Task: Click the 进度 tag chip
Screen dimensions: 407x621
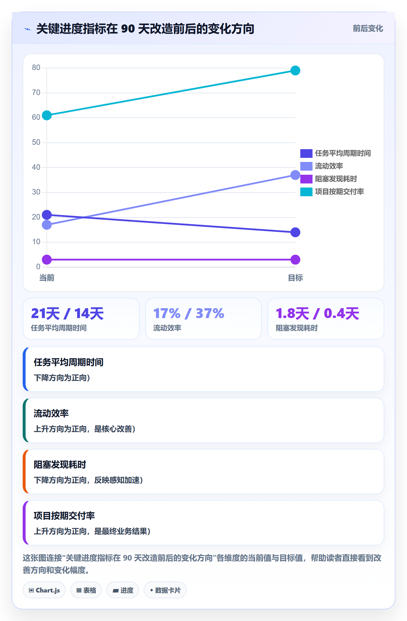Action: click(123, 590)
